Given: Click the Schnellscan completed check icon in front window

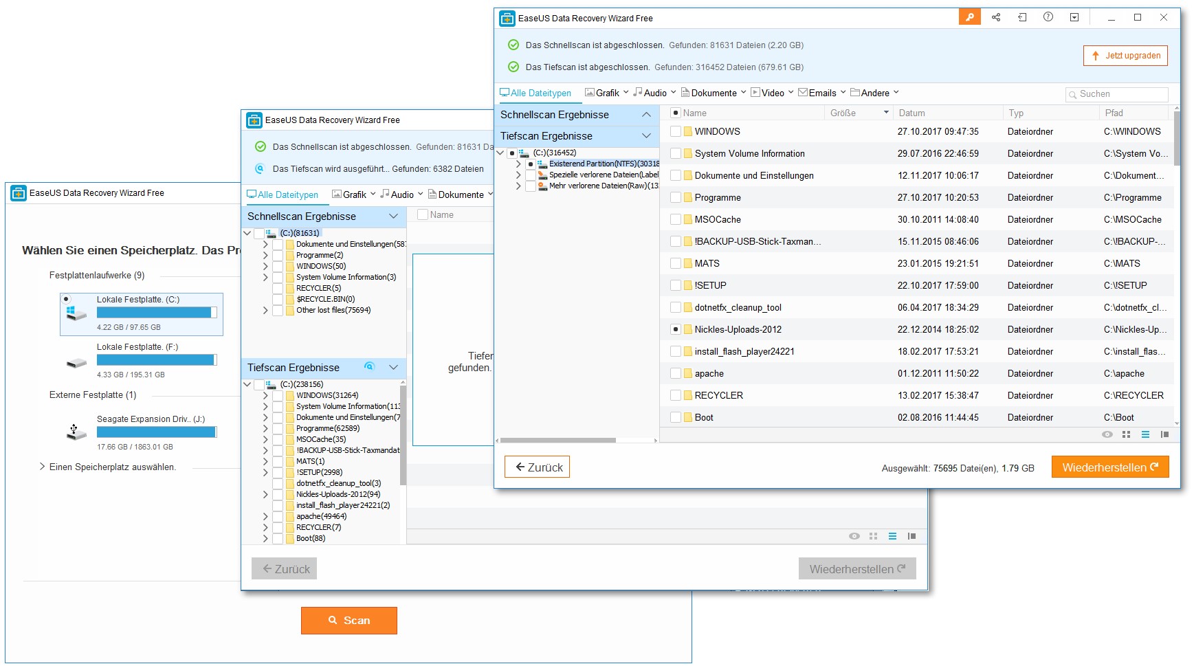Looking at the screenshot, I should pos(513,45).
